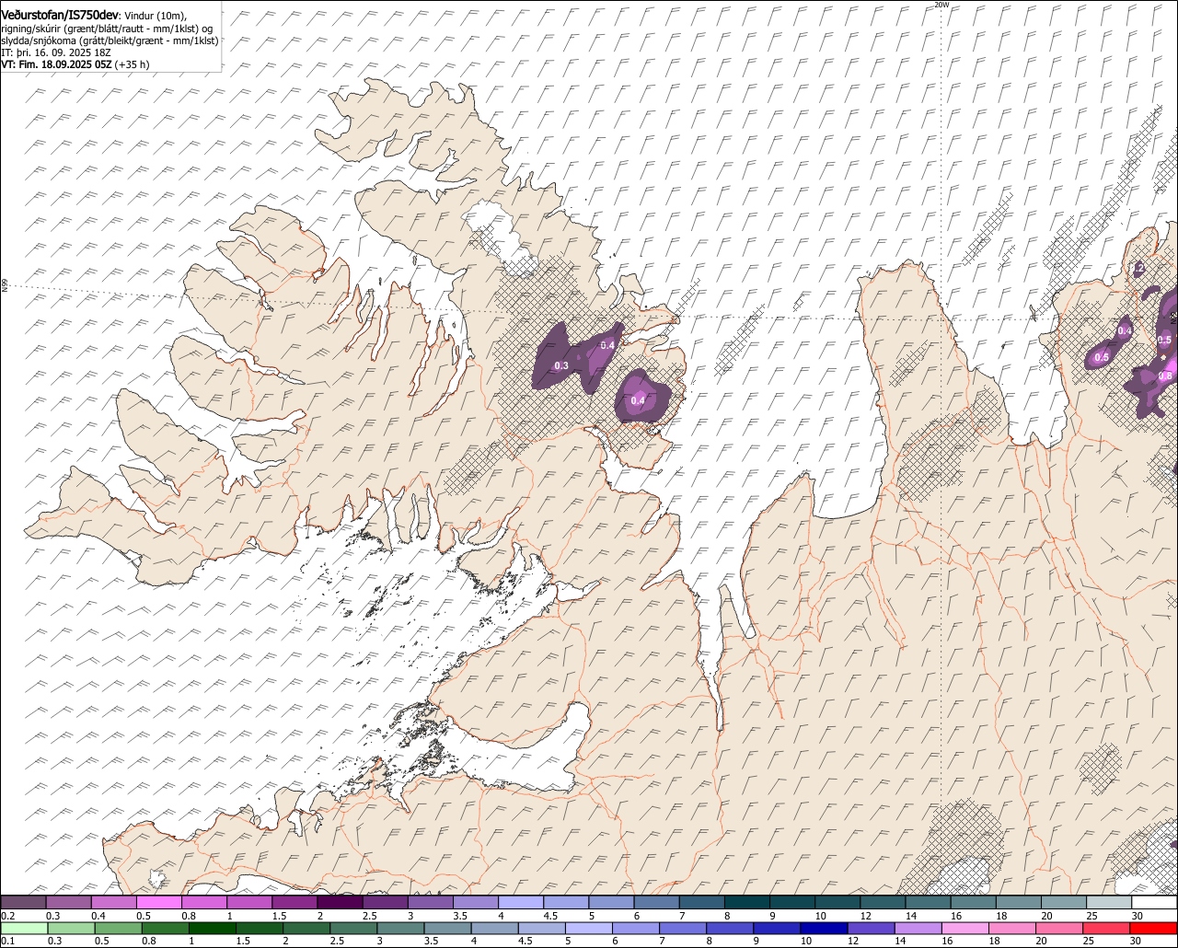Pick the slate blue snow swatch labeled 6
This screenshot has height=948, width=1178.
pos(656,902)
